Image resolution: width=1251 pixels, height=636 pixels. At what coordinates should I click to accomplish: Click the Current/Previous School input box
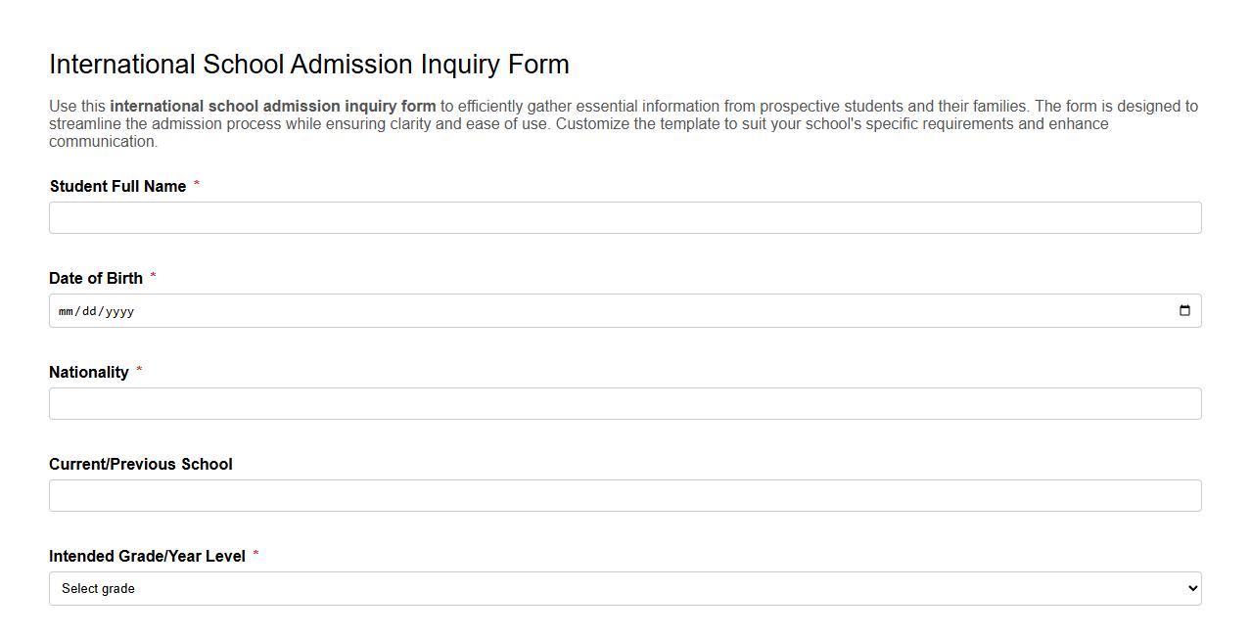(625, 495)
